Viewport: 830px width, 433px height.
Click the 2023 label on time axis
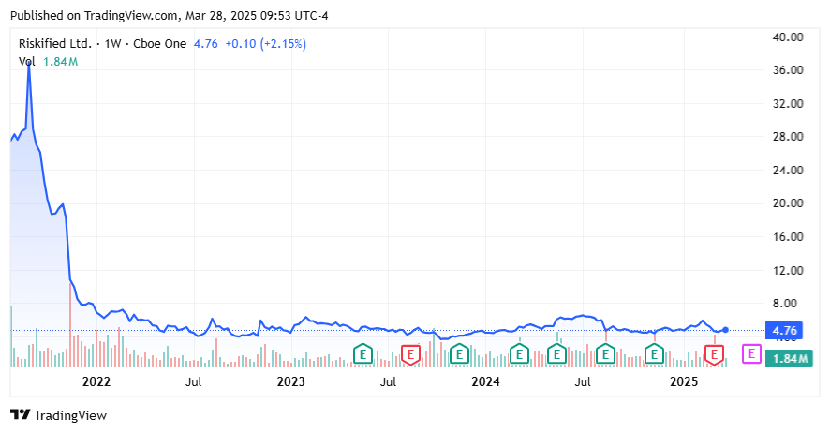point(290,381)
